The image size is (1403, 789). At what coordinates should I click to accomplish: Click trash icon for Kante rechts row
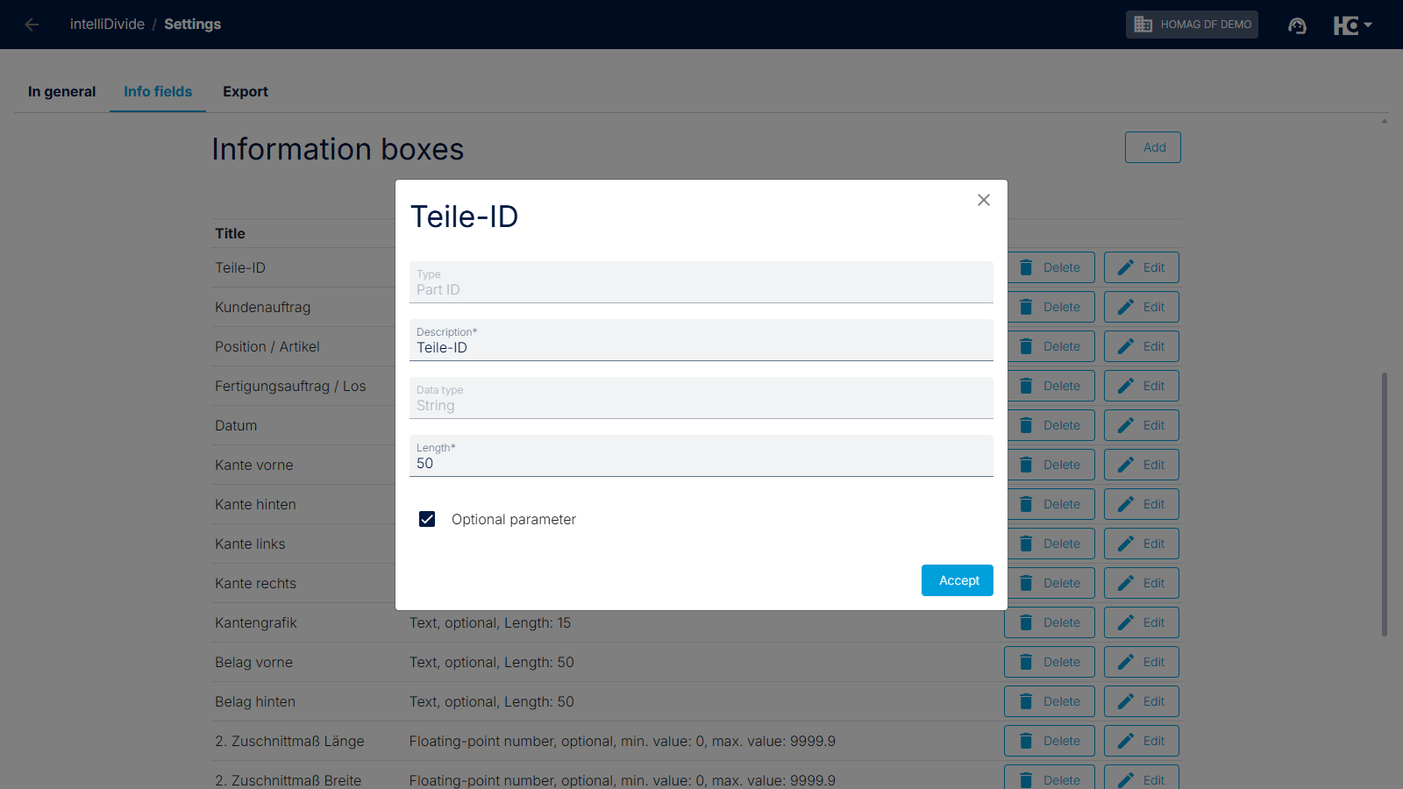coord(1026,583)
